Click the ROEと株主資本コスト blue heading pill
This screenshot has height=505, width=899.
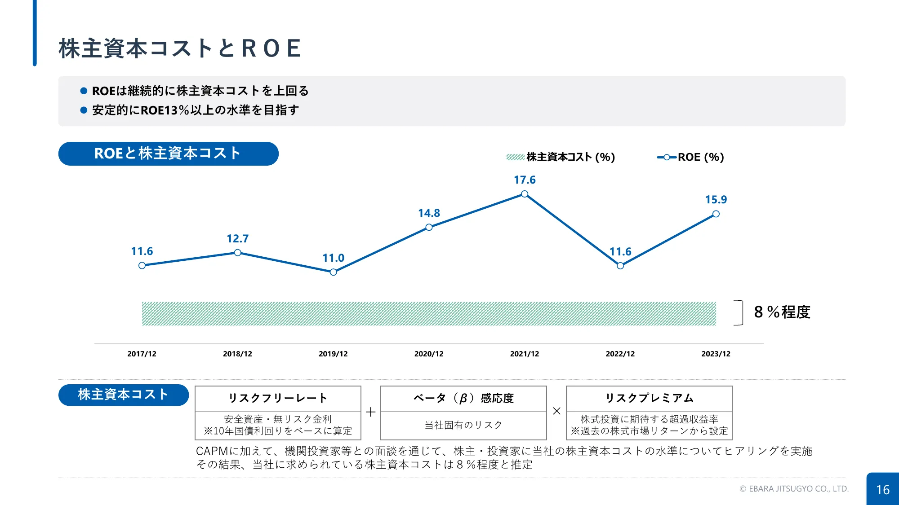coord(168,154)
